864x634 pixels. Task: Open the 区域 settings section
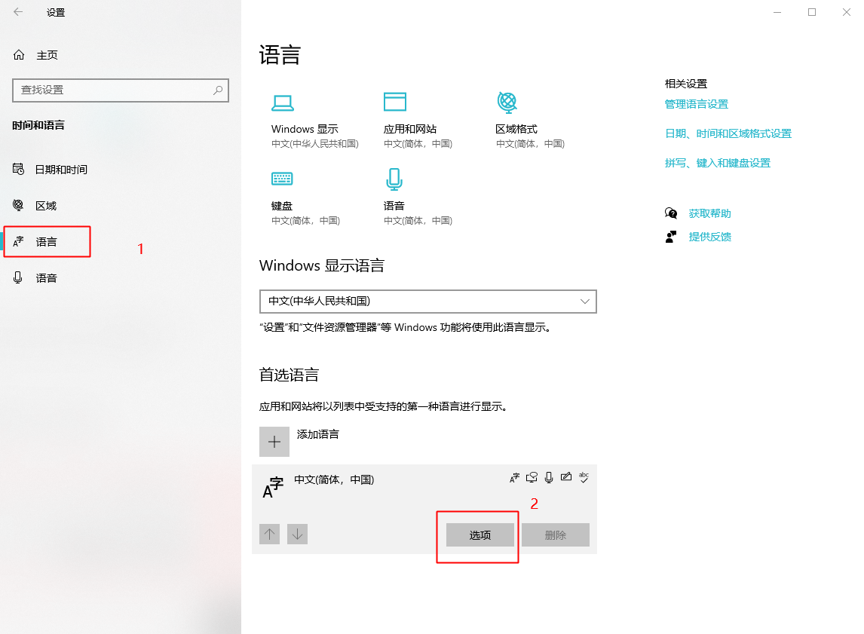click(47, 205)
